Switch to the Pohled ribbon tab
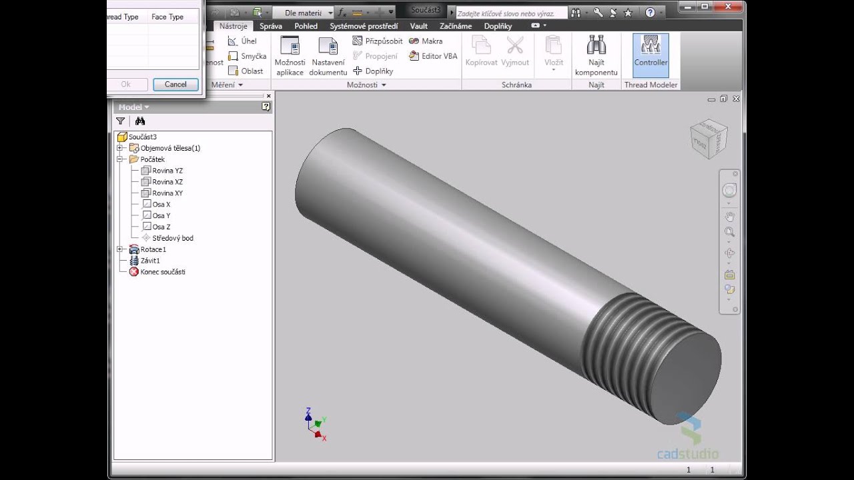Screen dimensions: 854x480 click(306, 26)
